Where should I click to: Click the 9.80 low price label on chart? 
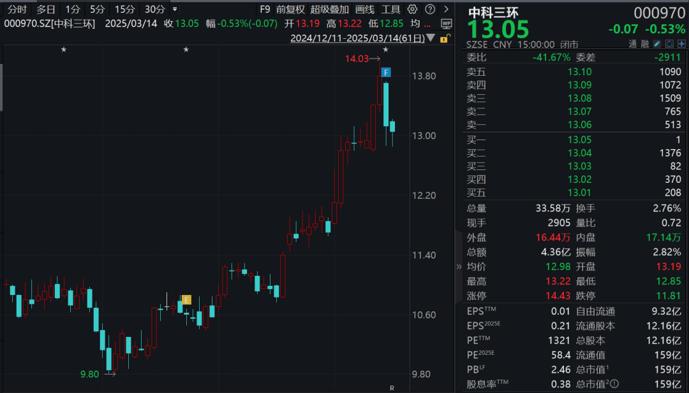click(x=90, y=374)
